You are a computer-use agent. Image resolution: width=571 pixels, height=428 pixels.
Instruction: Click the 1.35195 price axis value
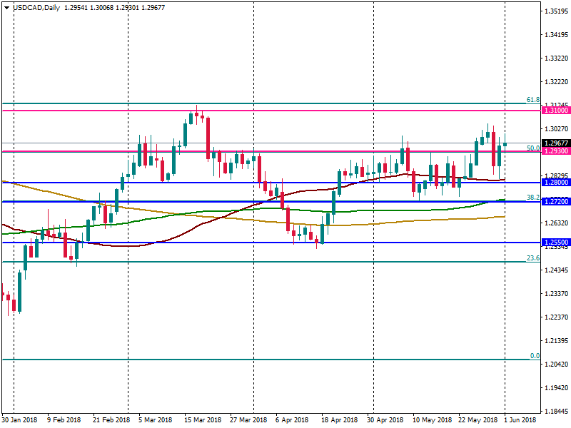556,11
